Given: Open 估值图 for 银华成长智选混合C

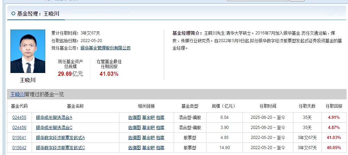Looking at the screenshot, I should [x=134, y=128].
